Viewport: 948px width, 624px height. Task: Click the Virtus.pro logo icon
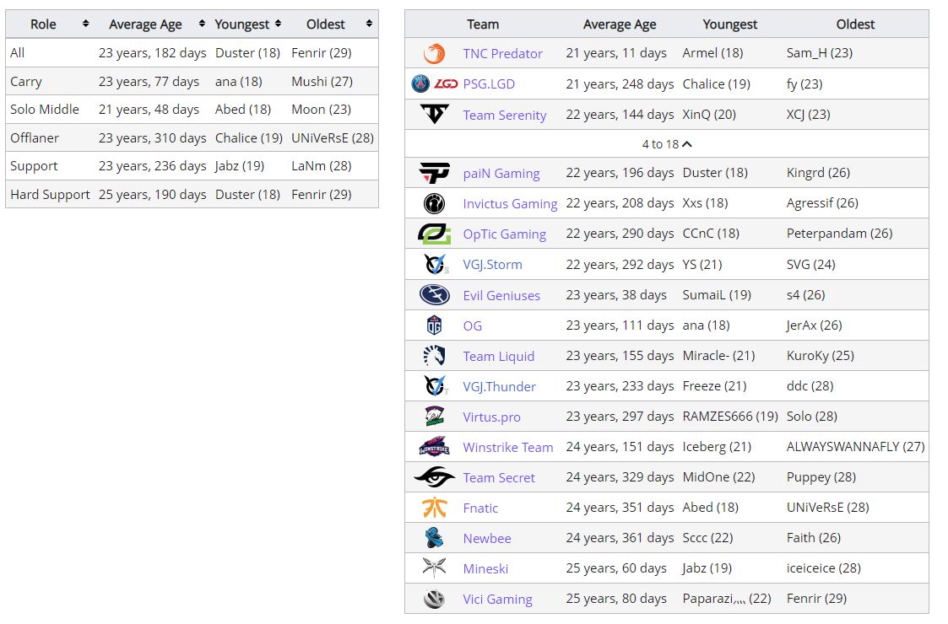(x=434, y=417)
